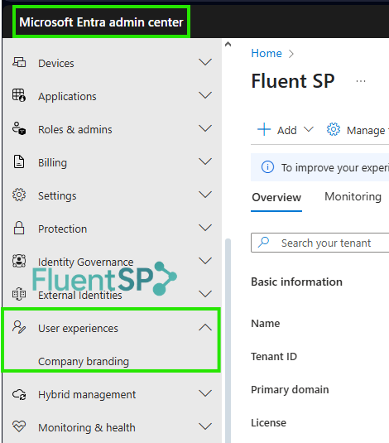The height and width of the screenshot is (443, 389).
Task: Collapse the User experiences chevron
Action: point(205,327)
